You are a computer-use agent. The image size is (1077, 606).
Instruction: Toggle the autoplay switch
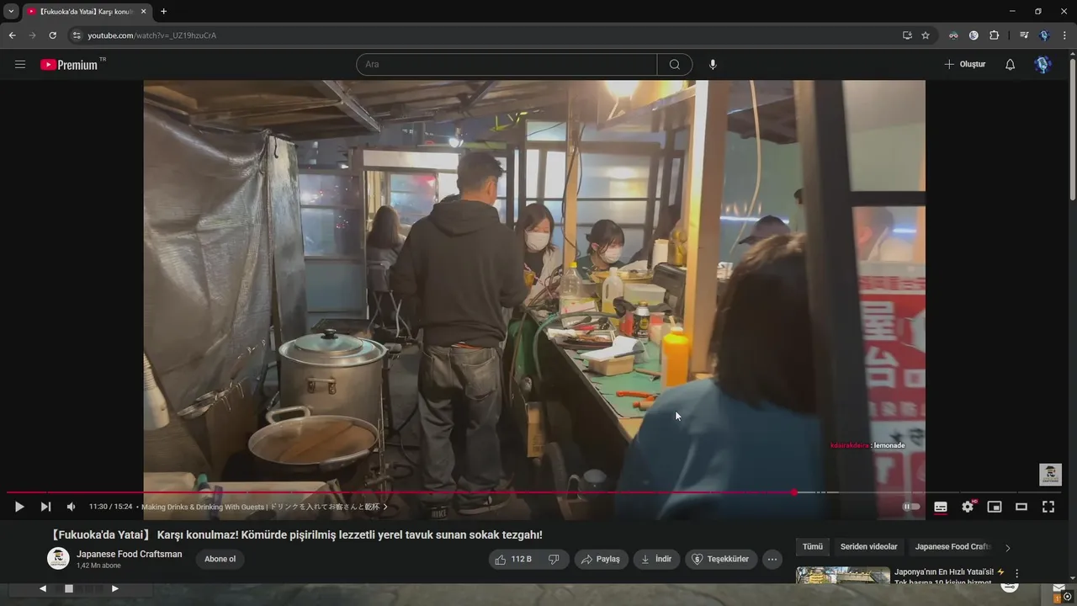(912, 507)
